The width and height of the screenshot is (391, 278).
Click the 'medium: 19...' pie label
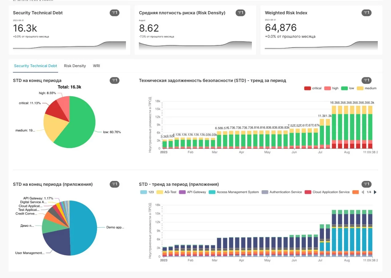tap(25, 131)
